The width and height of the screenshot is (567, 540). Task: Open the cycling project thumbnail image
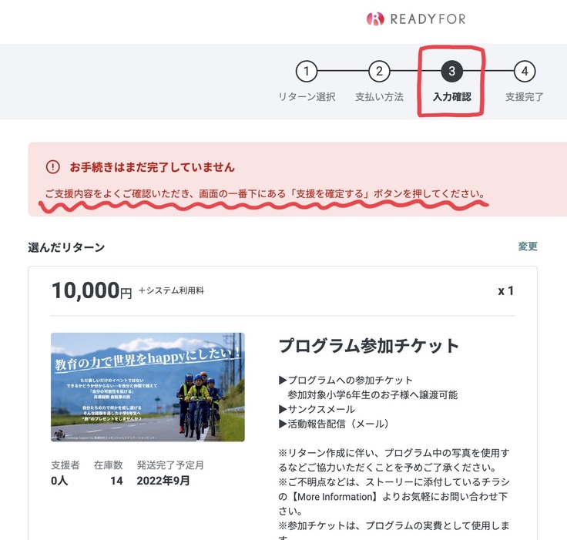click(148, 387)
